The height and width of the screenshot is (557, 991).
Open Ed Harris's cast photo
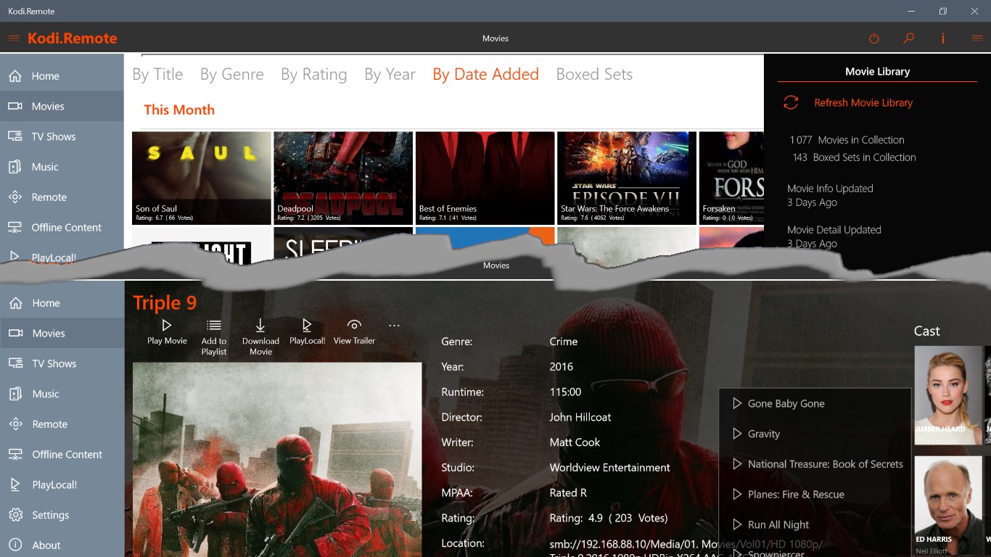(948, 506)
